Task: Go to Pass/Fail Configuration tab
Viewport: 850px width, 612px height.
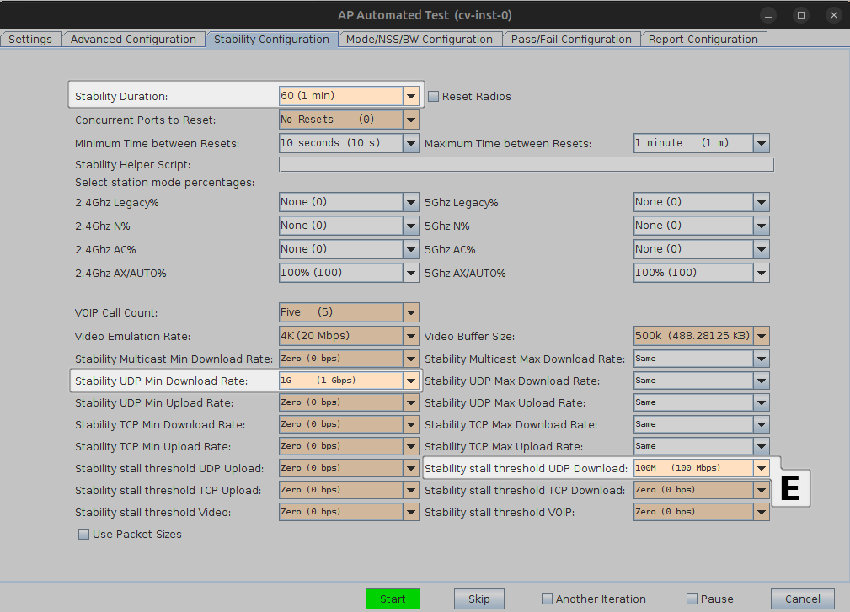Action: [x=571, y=40]
